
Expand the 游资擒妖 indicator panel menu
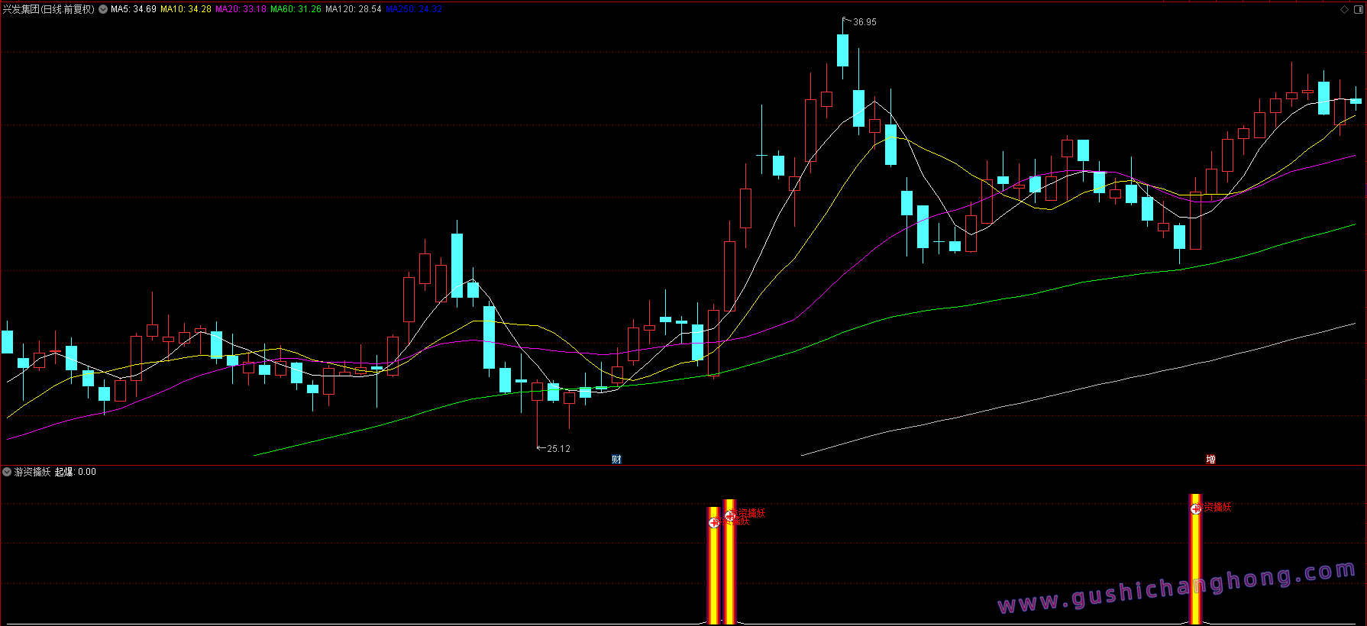[7, 472]
